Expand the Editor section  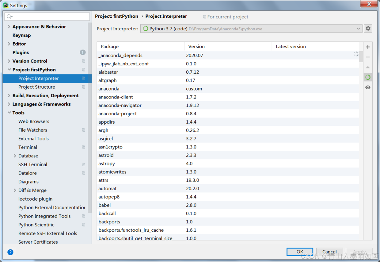(x=9, y=44)
